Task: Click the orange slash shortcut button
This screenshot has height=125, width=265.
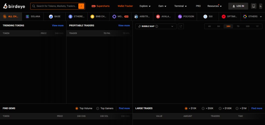Action: click(x=81, y=6)
